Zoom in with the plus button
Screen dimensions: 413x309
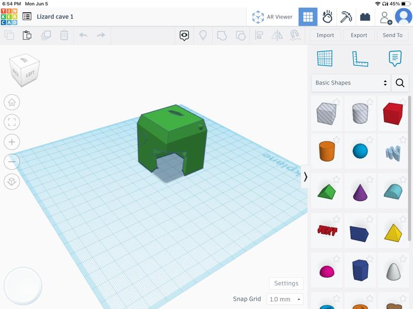pos(12,142)
